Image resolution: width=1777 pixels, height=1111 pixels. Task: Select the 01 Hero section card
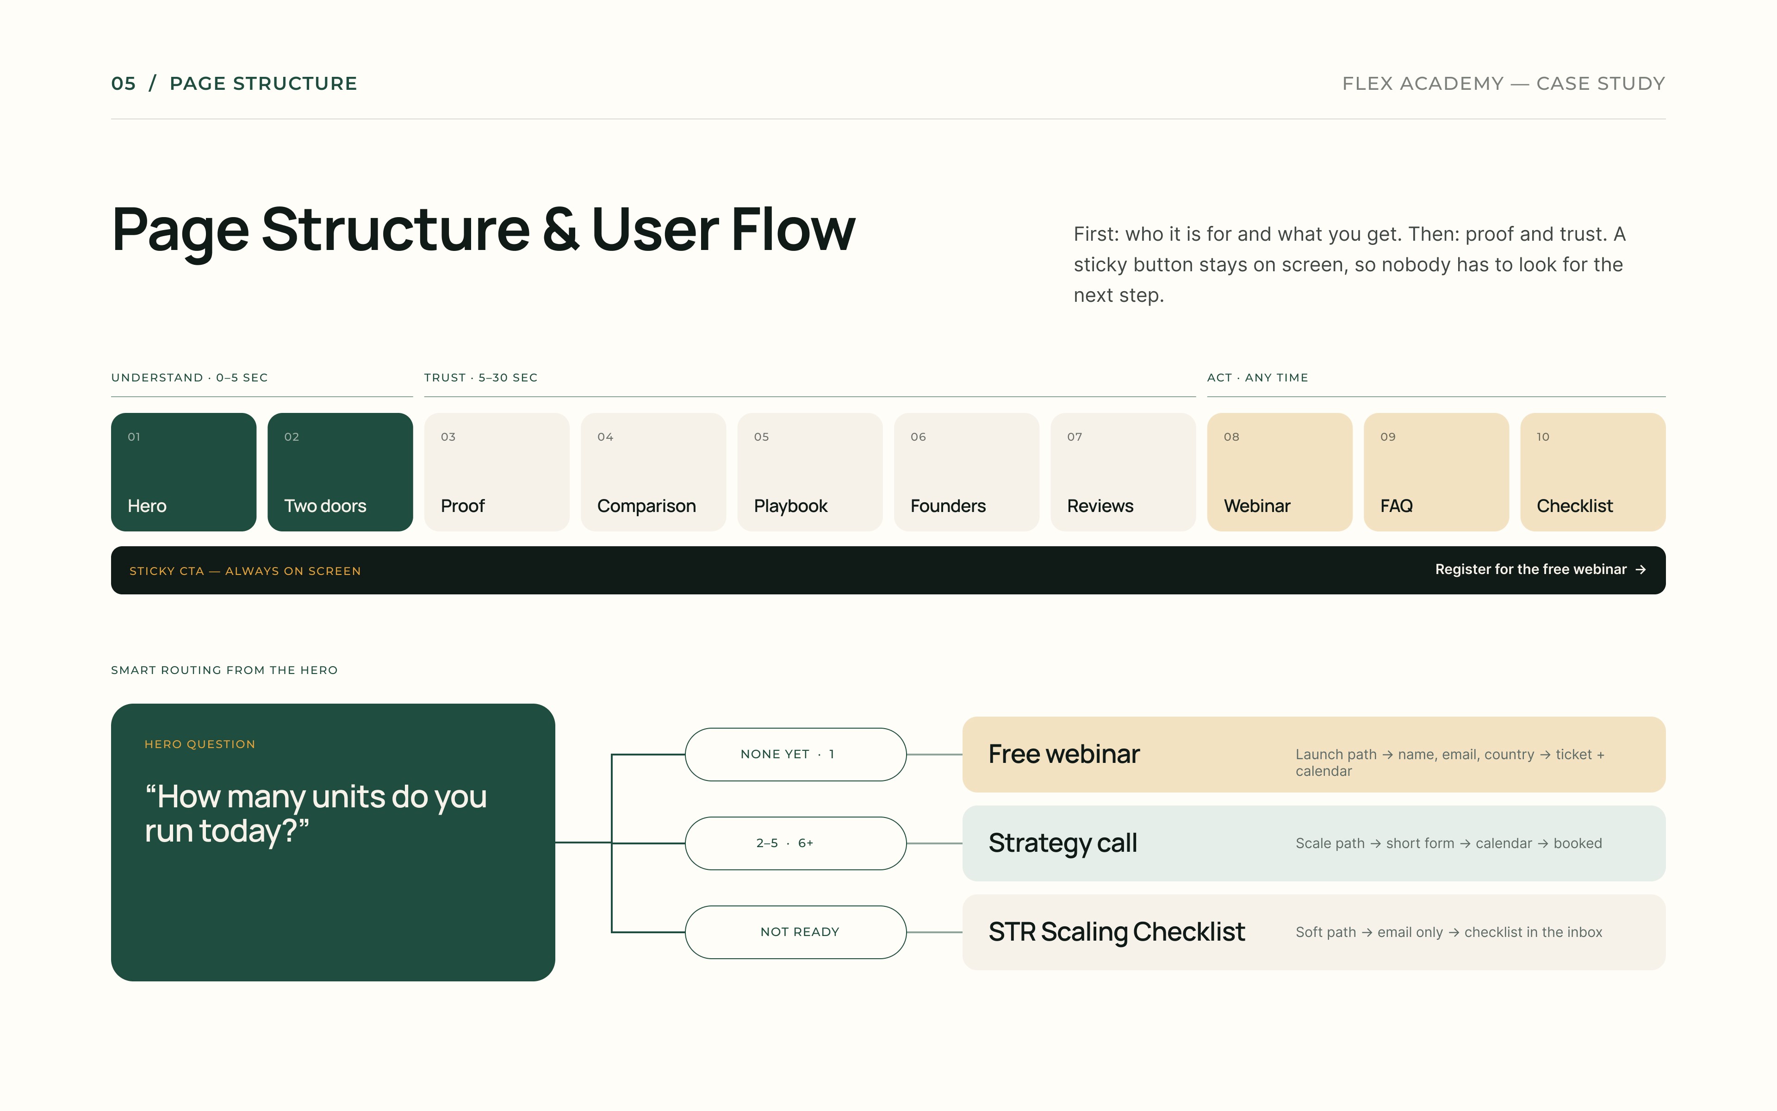tap(184, 472)
